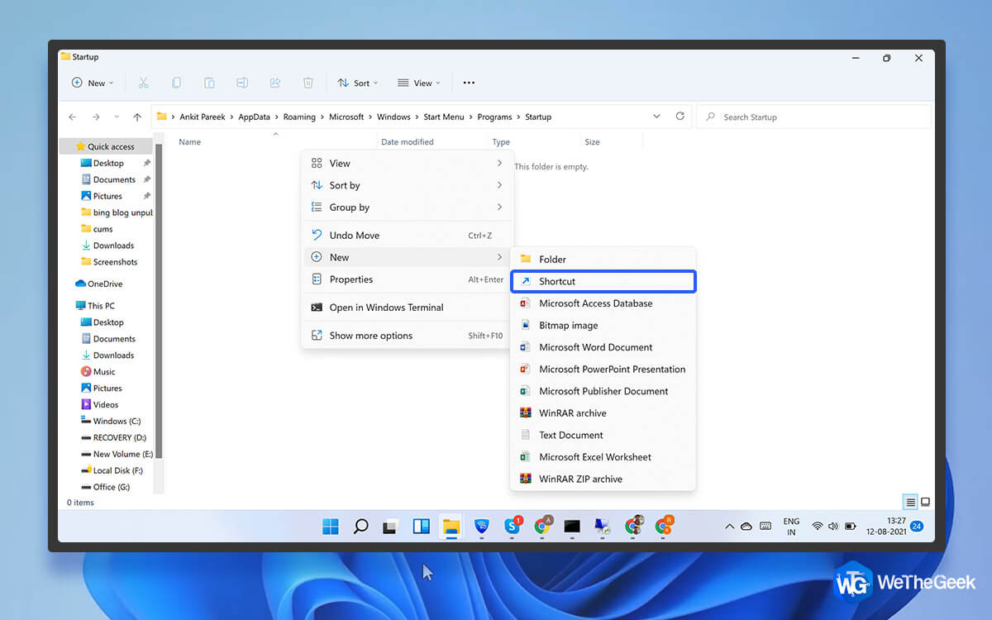
Task: Click Start Menu in address breadcrumb
Action: click(443, 117)
